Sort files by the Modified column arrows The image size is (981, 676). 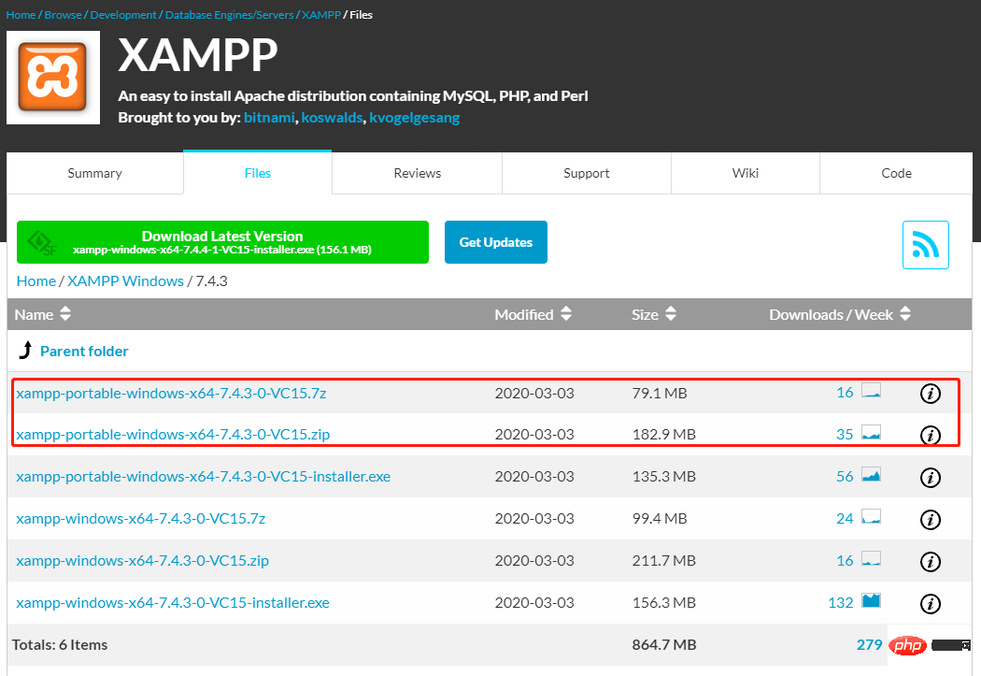click(565, 314)
